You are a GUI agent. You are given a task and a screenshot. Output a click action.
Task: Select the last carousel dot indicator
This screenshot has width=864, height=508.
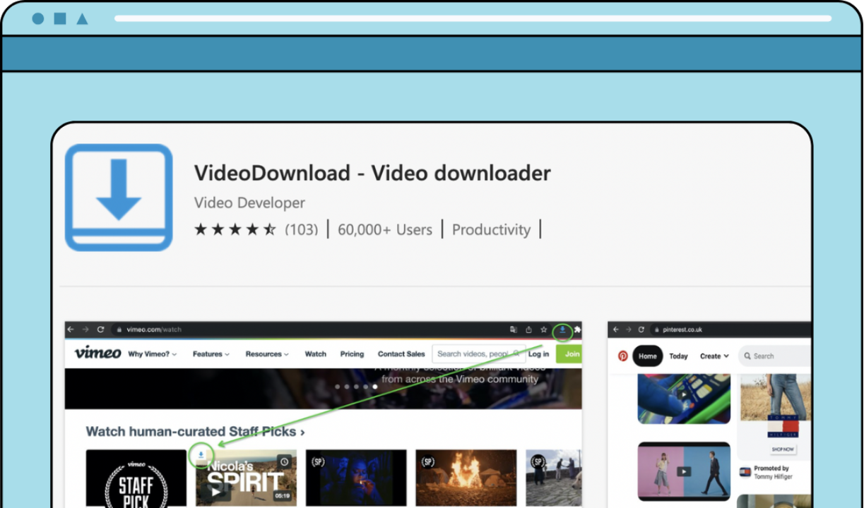coord(375,387)
